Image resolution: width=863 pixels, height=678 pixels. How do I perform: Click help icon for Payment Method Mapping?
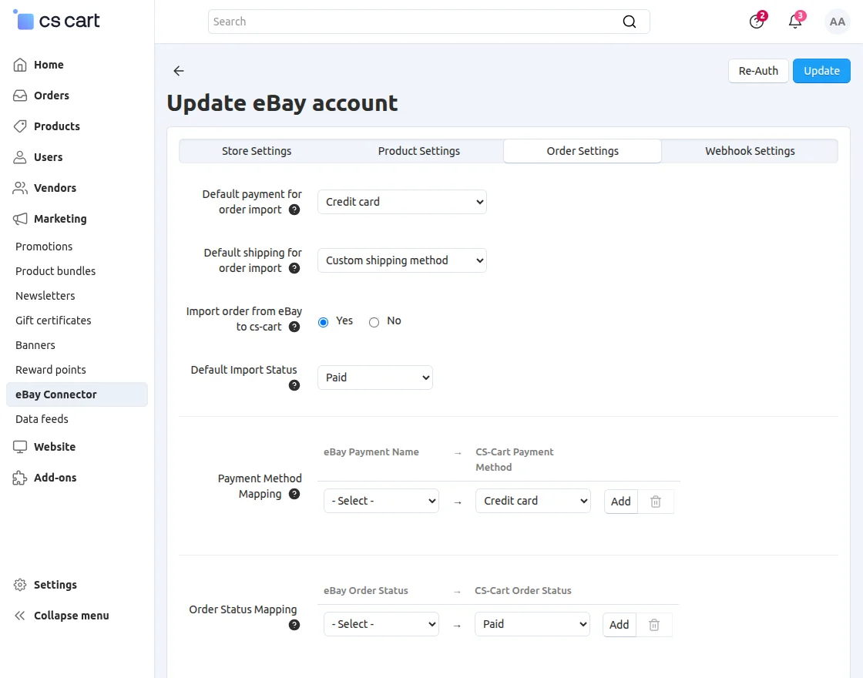(294, 494)
